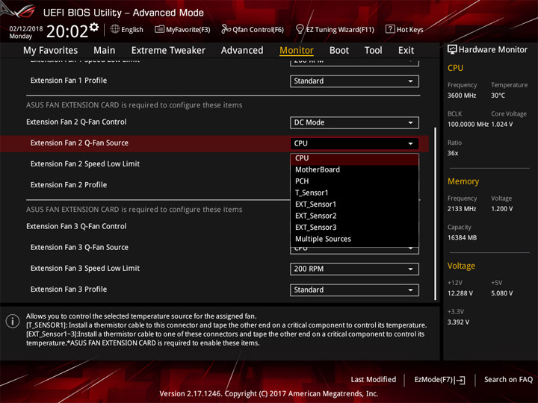Collapse Extension Fan 2 Q-Fan Source dropdown
Viewport: 538px width, 403px height.
coord(354,143)
